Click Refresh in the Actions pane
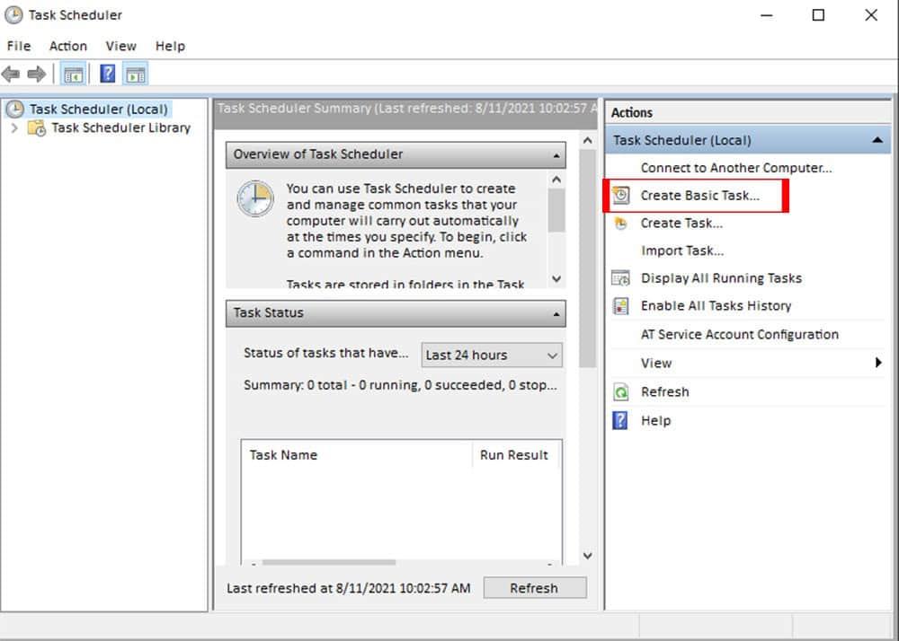The image size is (899, 641). (x=665, y=392)
